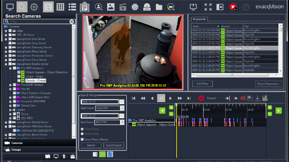Screen dimensions: 289x162
Task: Check the Pro 12MP Fisheye checkbox
Action: 14,85
